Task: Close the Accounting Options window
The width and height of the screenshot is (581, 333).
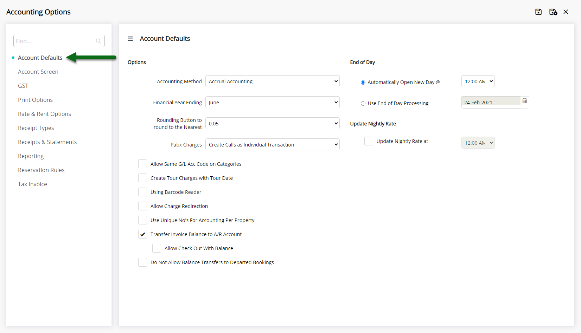Action: [x=566, y=12]
